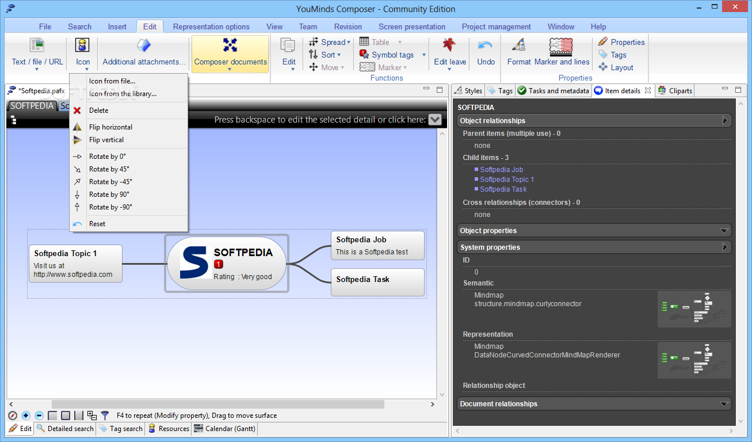Open dropdown arrow under Edit leave
Screen dimensions: 752x442
point(449,70)
